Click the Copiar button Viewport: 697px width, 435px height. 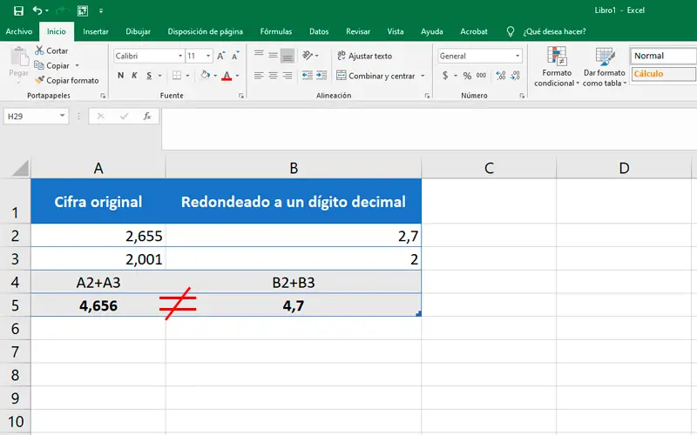tap(52, 66)
